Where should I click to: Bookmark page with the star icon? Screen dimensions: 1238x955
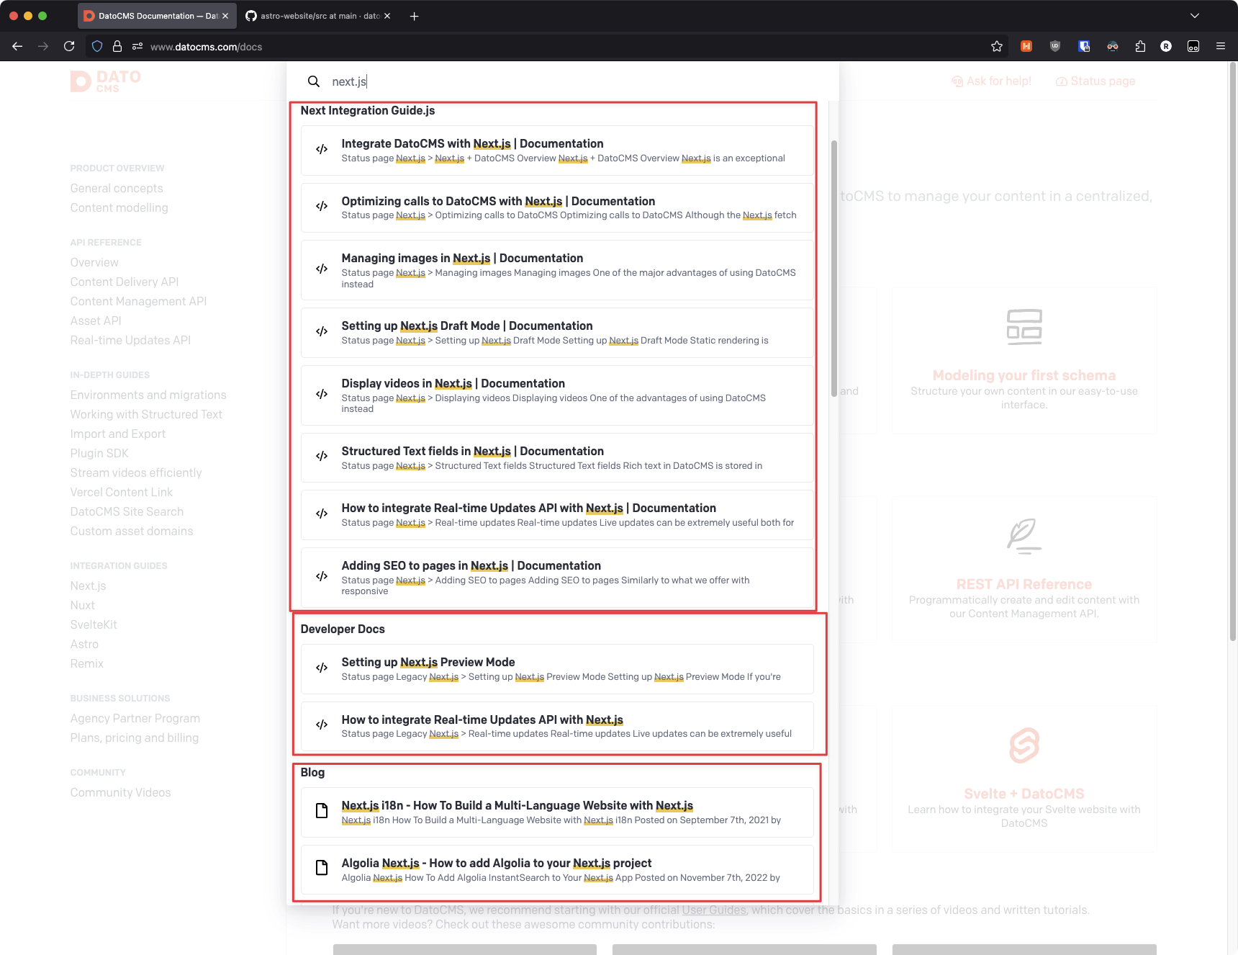[x=997, y=46]
